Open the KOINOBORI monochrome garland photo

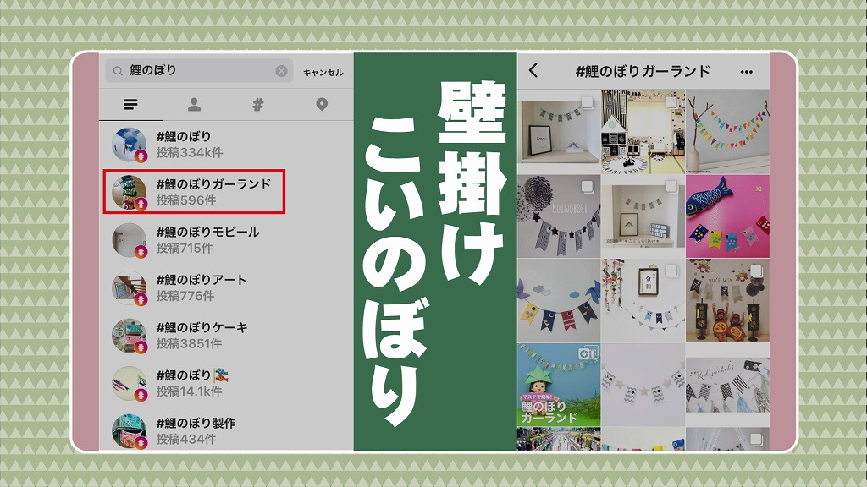(559, 216)
